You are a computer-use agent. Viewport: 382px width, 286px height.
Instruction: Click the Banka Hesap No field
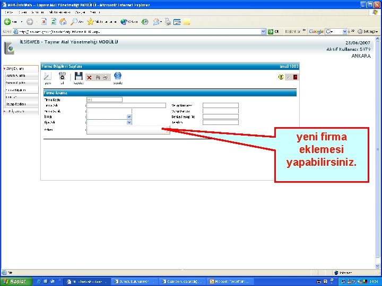(221, 117)
